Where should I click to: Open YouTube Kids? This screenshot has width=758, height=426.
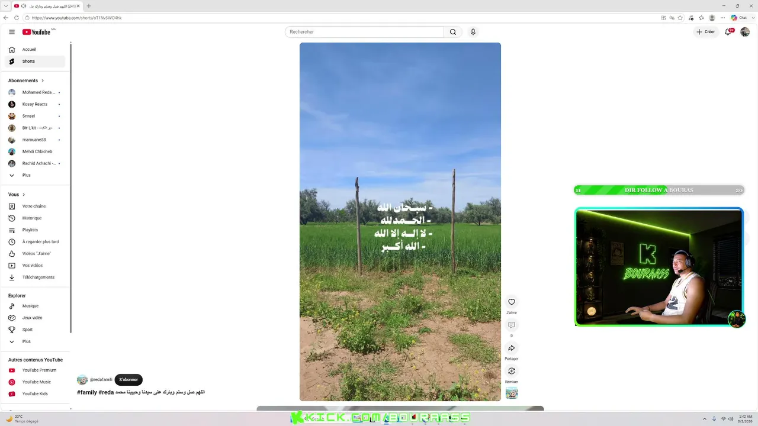coord(35,394)
